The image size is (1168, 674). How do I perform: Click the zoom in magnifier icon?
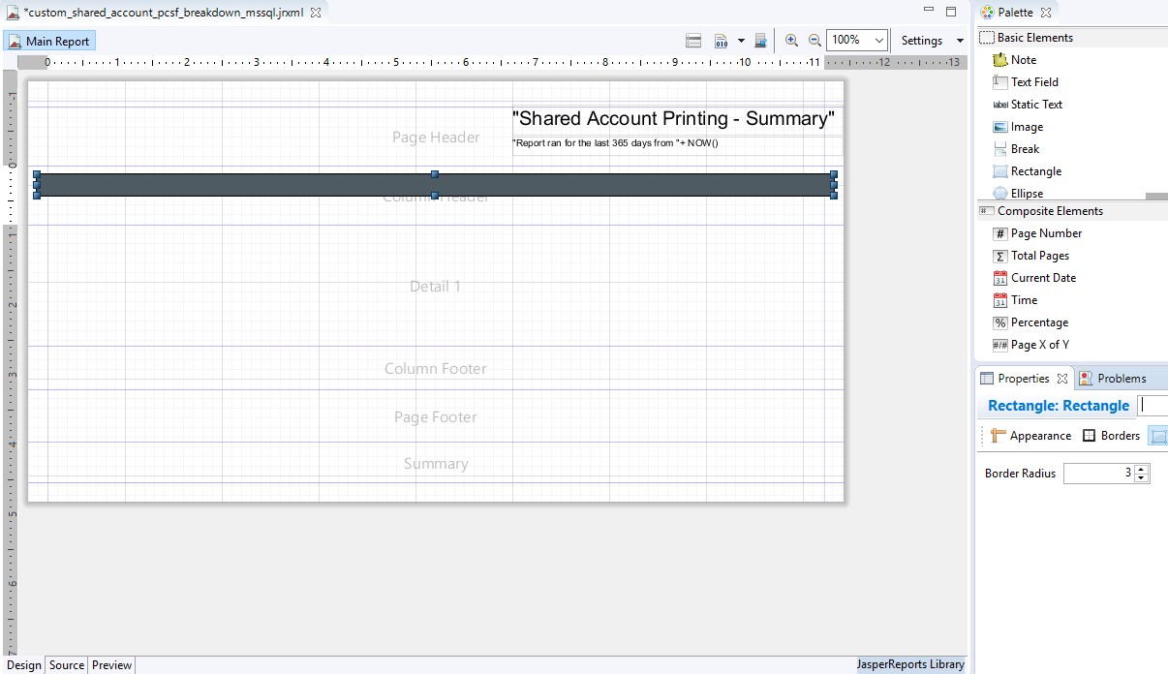point(791,41)
